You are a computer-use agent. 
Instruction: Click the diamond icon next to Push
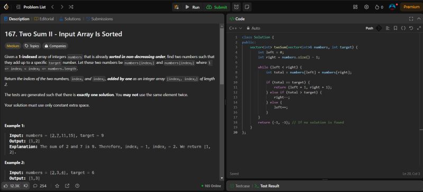tap(379, 28)
